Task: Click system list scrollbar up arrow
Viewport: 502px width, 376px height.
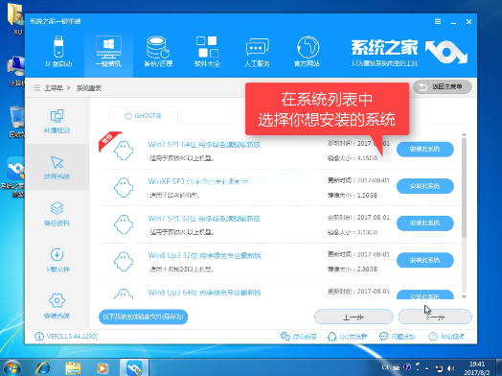Action: click(x=465, y=135)
